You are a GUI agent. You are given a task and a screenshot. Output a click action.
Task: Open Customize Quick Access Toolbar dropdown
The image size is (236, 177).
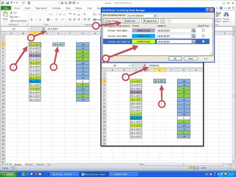(78, 3)
